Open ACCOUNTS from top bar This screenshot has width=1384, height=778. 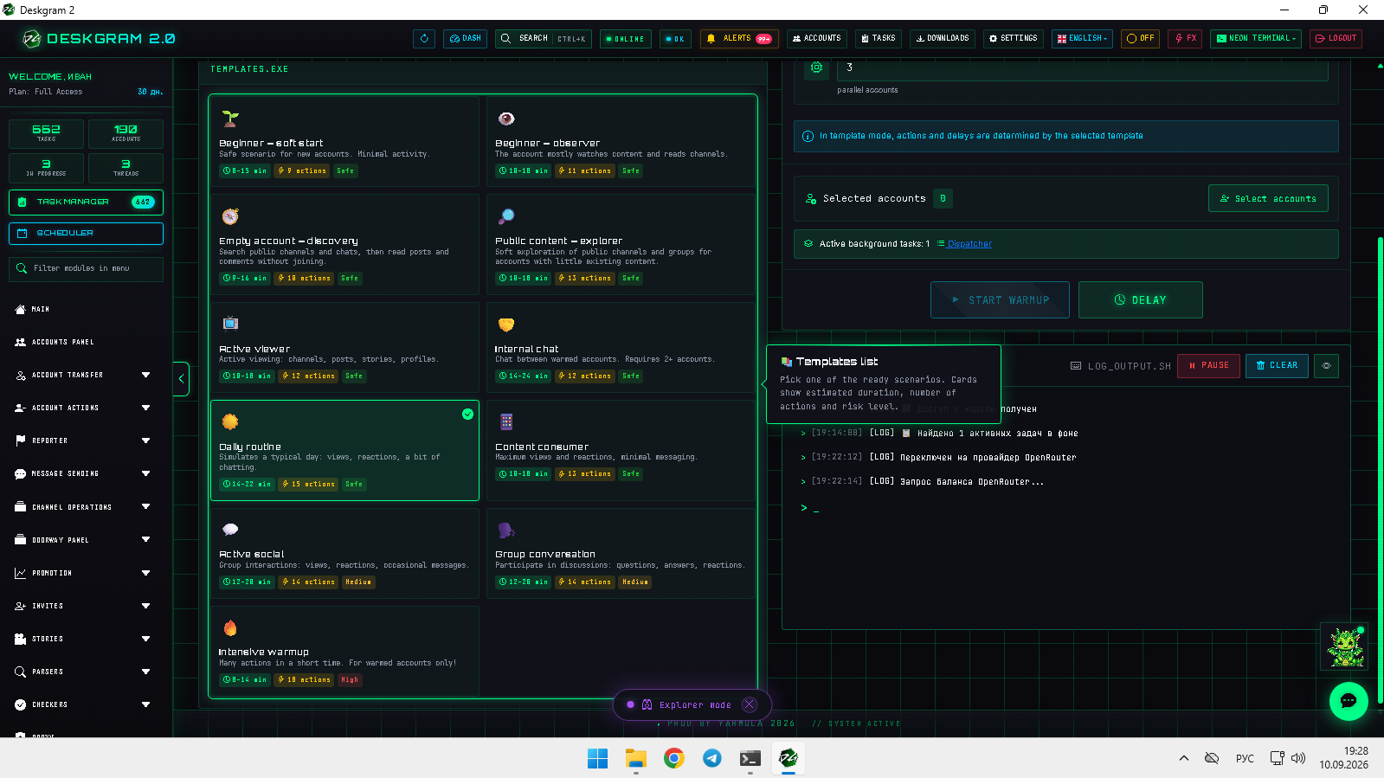817,39
